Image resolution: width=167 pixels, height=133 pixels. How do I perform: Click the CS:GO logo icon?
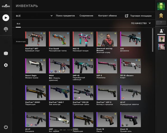(x=6, y=6)
